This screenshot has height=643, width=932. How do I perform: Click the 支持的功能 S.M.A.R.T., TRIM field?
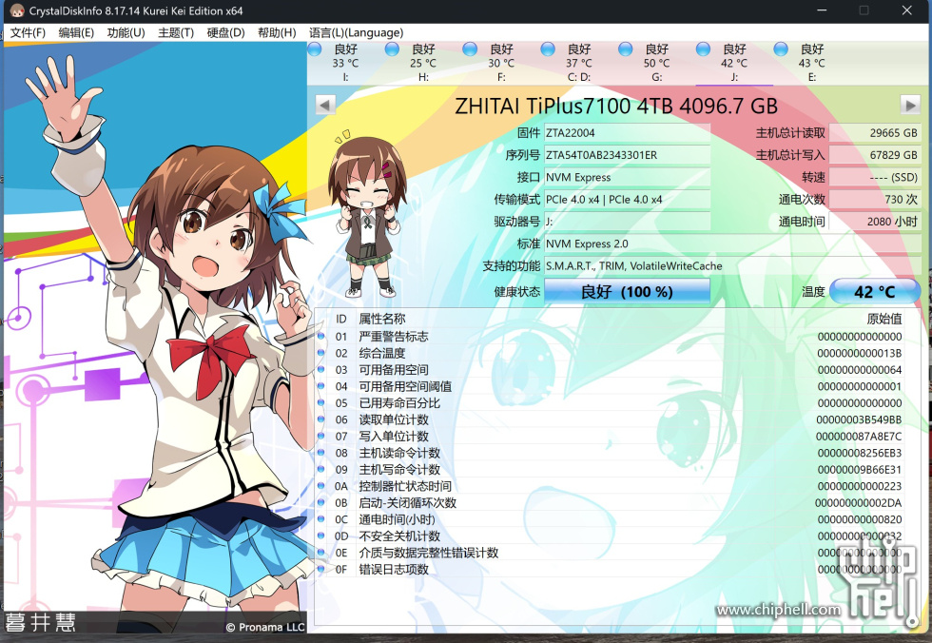click(733, 265)
